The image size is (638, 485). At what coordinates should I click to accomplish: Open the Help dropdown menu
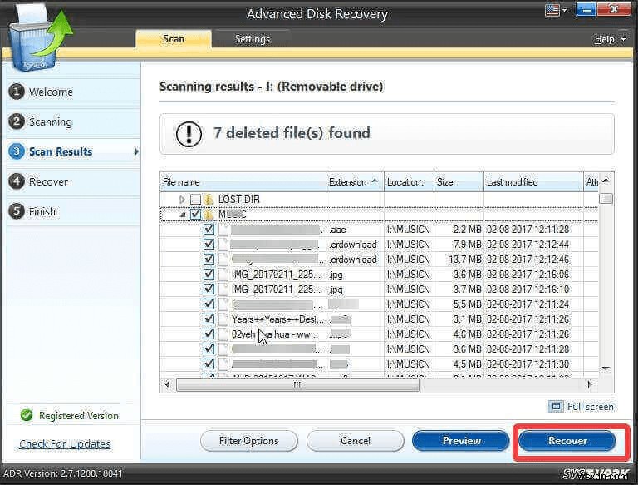[x=605, y=39]
